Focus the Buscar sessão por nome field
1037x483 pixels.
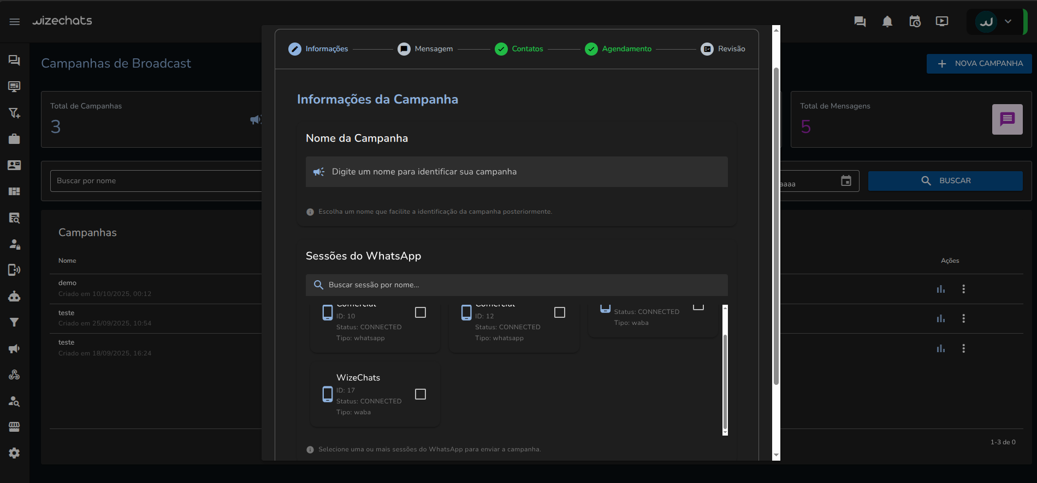pyautogui.click(x=517, y=285)
